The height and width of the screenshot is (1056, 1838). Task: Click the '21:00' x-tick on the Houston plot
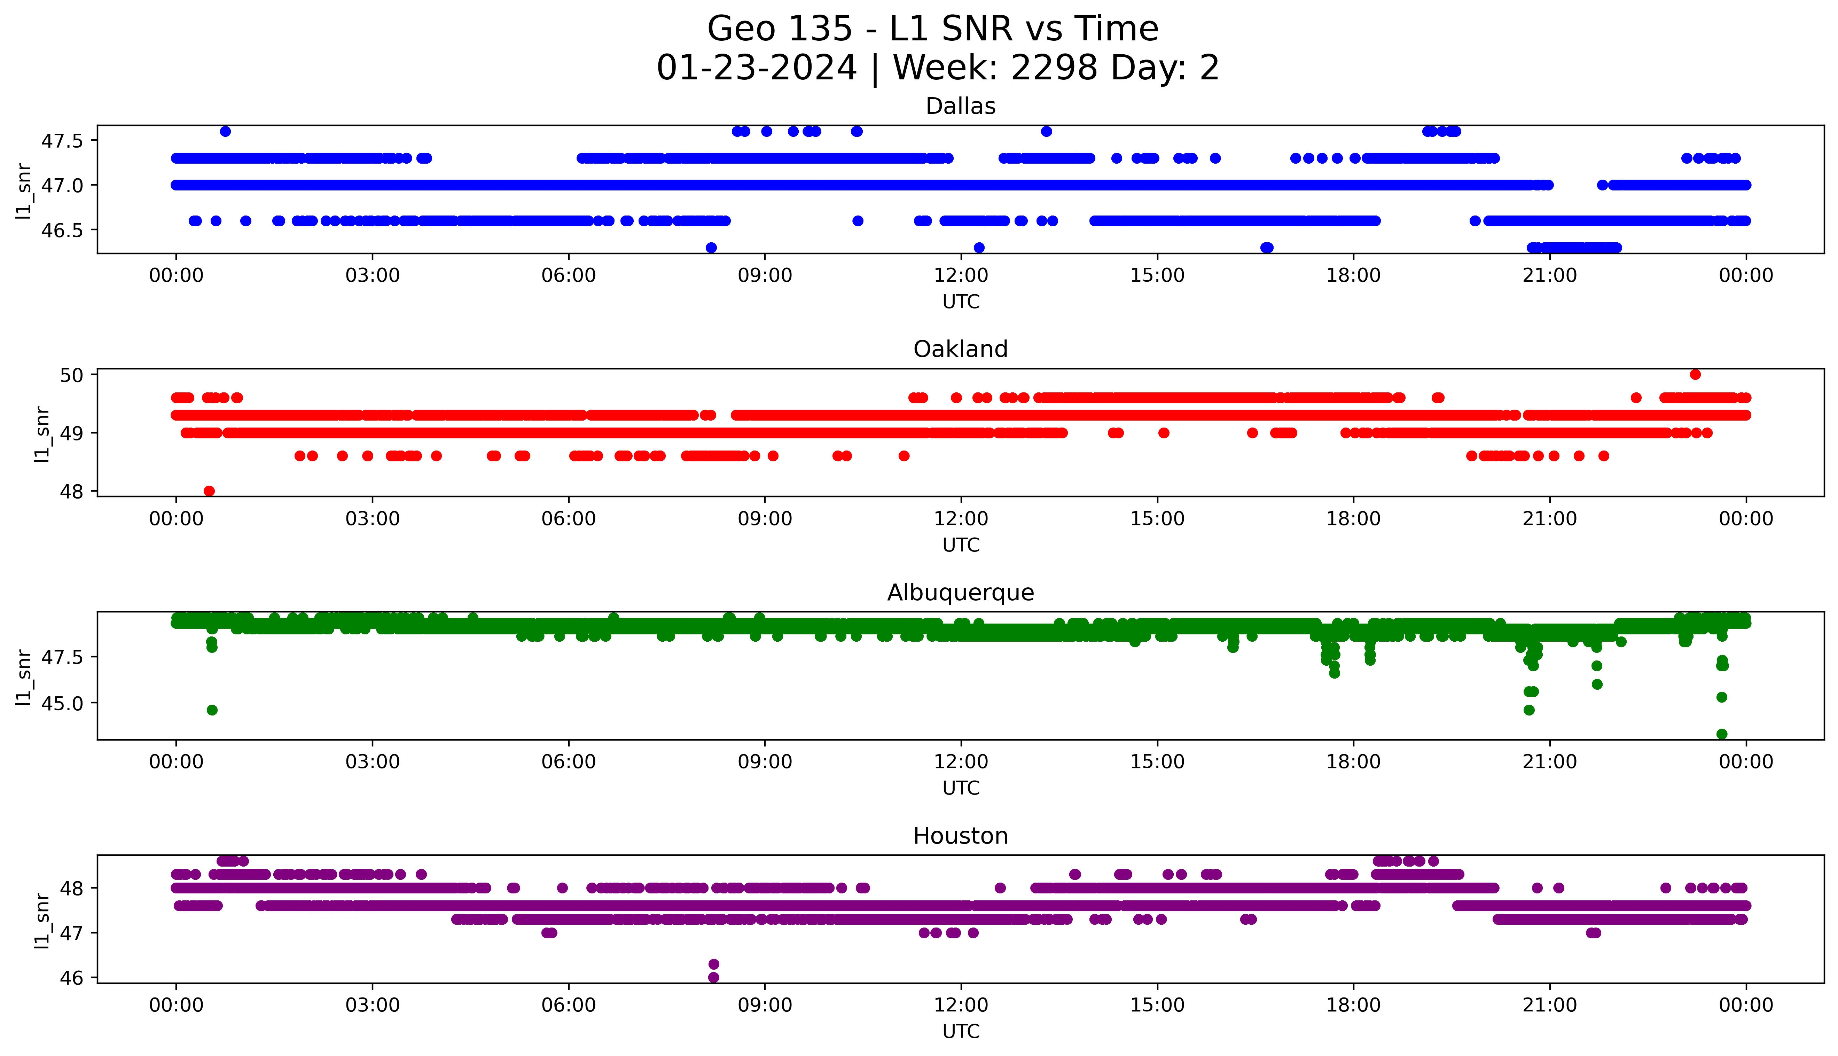tap(1549, 1005)
